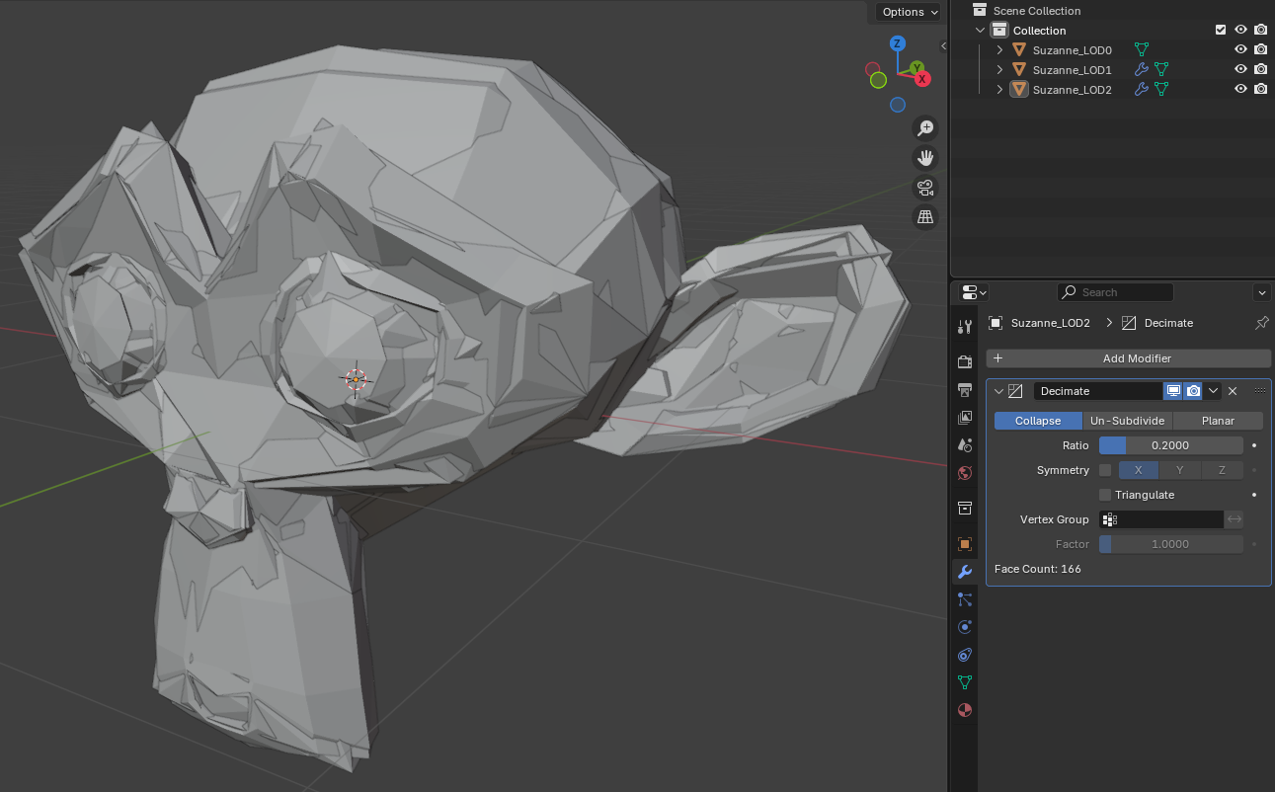Disable Suzanne_LOD2 in renders camera icon

point(1261,89)
